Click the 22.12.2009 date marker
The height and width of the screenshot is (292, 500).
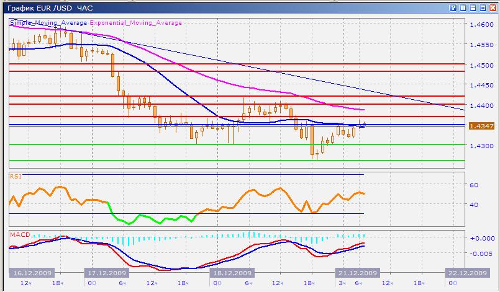[x=468, y=273]
